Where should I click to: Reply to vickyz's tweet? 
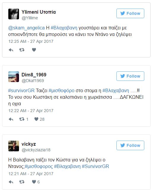(x=11, y=182)
